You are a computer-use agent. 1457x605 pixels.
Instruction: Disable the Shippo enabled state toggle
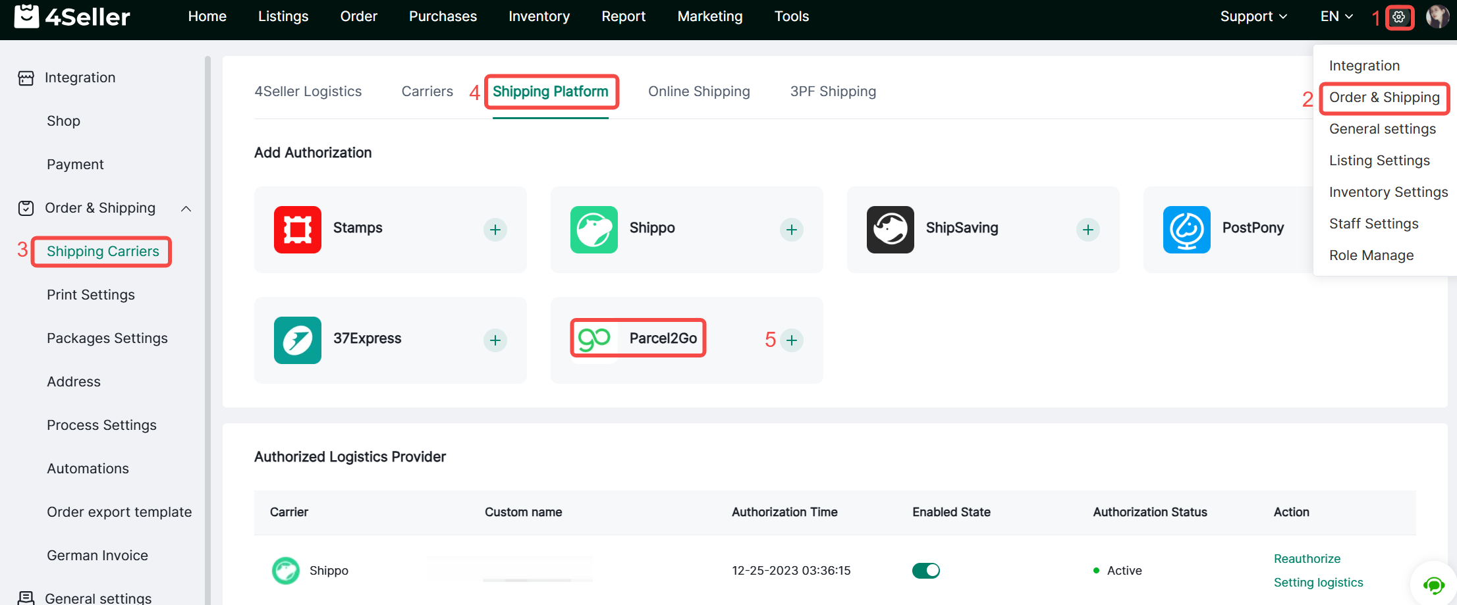925,571
